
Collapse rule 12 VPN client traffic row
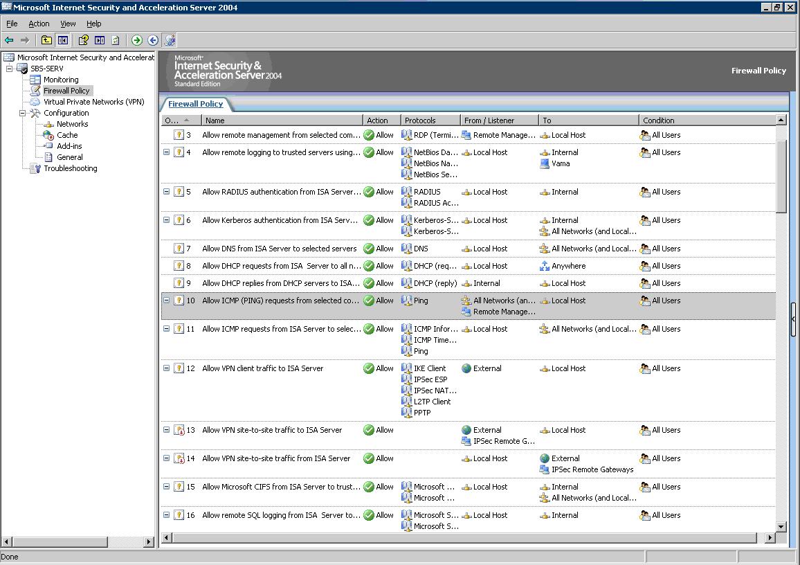tap(166, 368)
